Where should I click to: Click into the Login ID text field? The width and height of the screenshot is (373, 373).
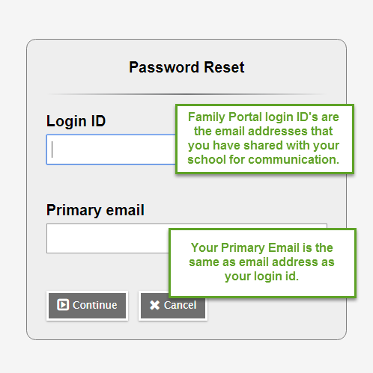[x=111, y=149]
